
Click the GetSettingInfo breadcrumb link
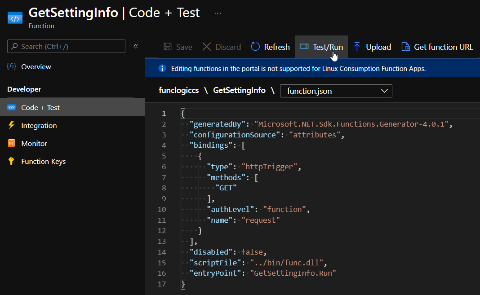239,91
